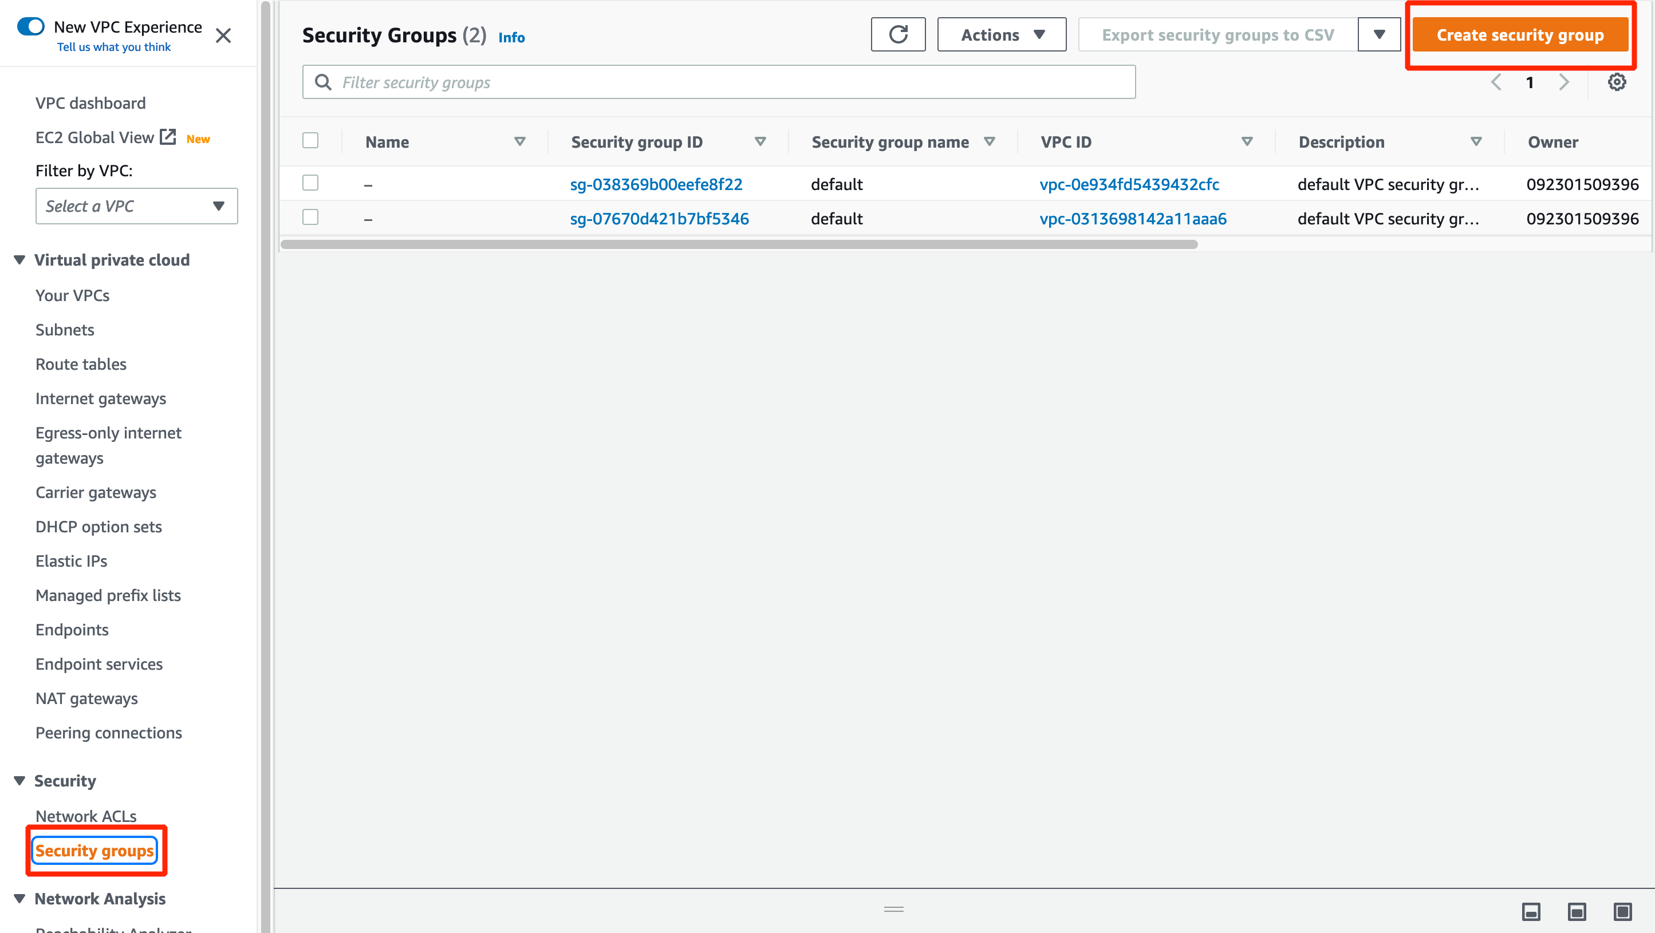Open table preferences gear icon
1655x933 pixels.
pos(1617,82)
